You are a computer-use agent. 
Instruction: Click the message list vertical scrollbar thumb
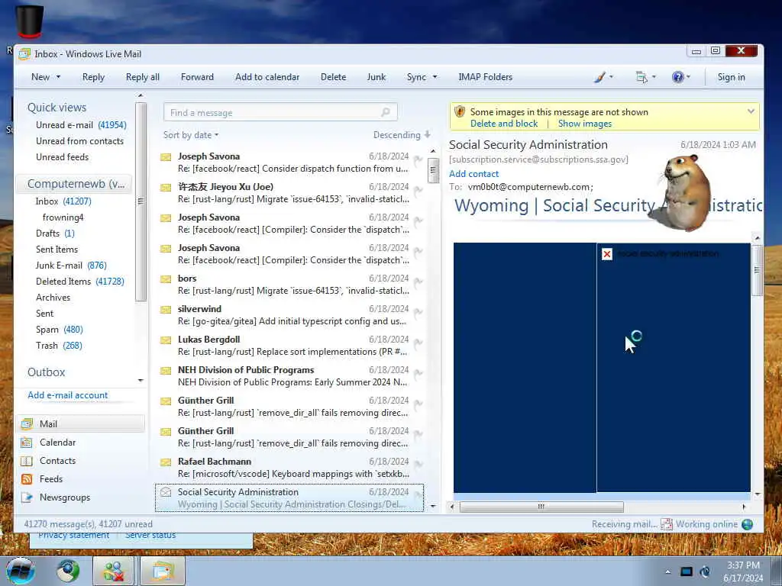pyautogui.click(x=433, y=170)
